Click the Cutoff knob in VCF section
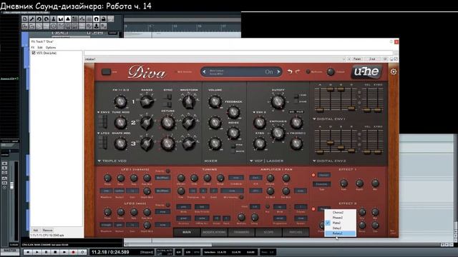 point(278,101)
